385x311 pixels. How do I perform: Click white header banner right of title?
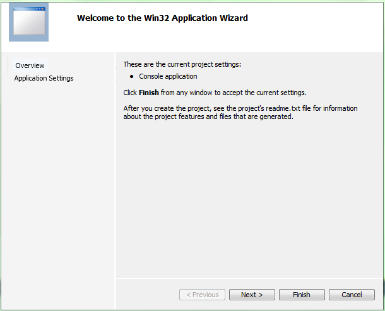[316, 25]
